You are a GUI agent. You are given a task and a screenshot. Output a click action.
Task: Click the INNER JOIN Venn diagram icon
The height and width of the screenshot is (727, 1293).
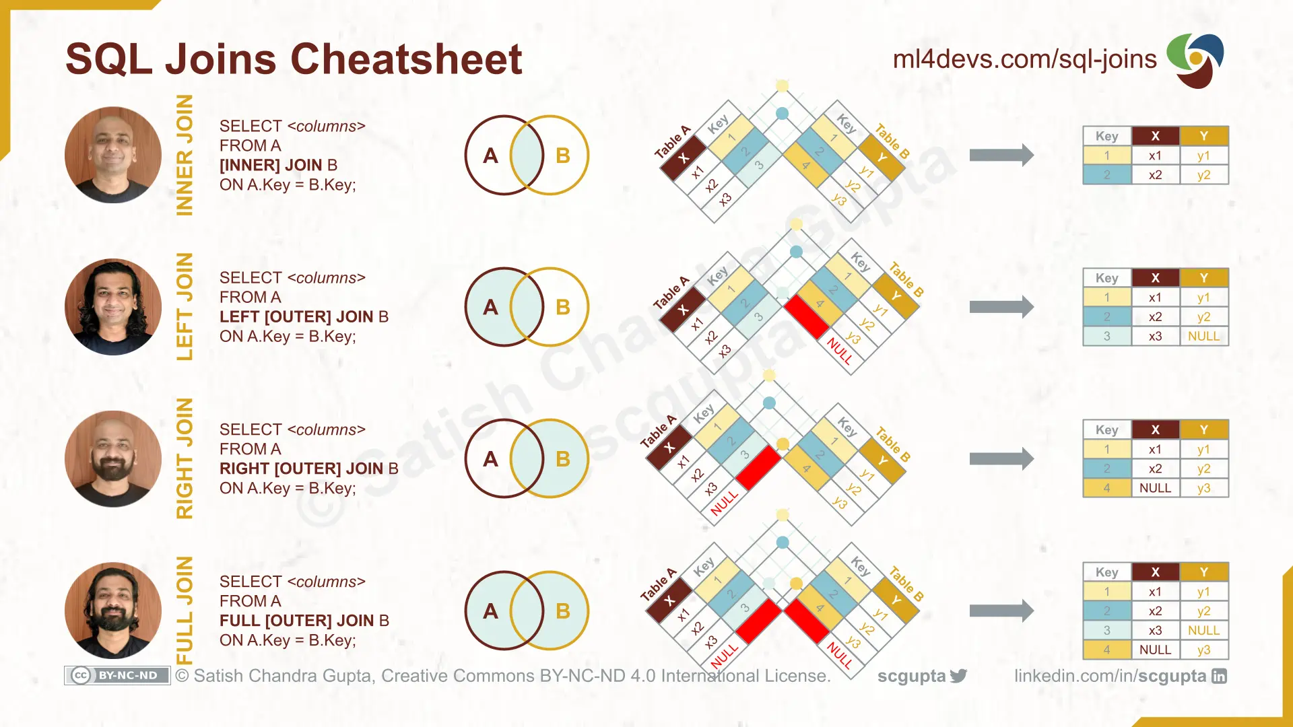[x=524, y=155]
